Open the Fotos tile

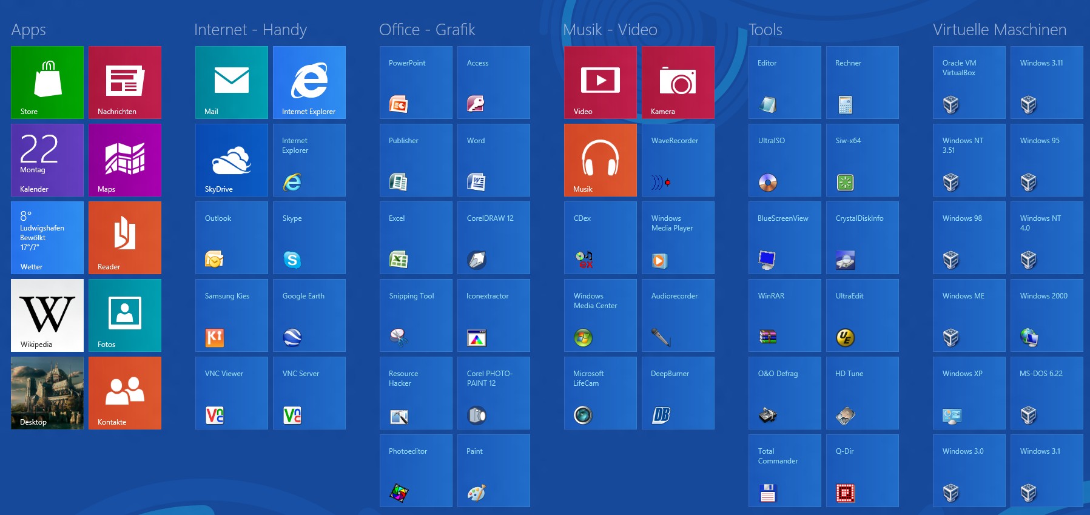click(125, 315)
